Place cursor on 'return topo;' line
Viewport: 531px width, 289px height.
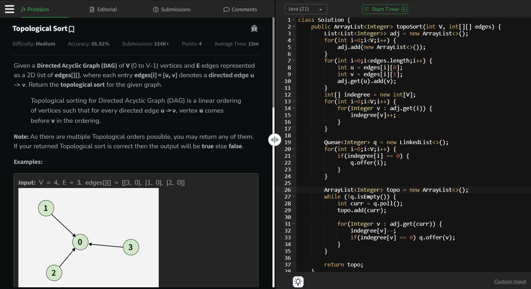coord(343,265)
